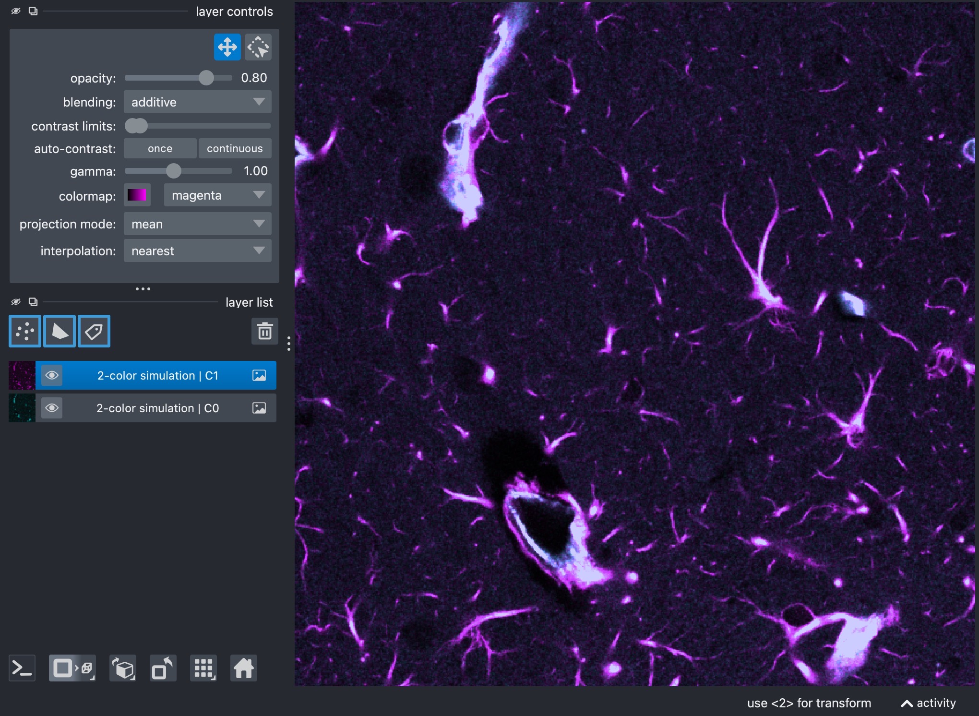Open the colormap dropdown showing magenta

(x=218, y=195)
